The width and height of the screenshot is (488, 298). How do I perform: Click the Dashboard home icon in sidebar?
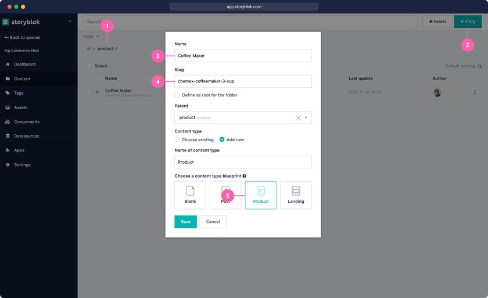[x=8, y=64]
